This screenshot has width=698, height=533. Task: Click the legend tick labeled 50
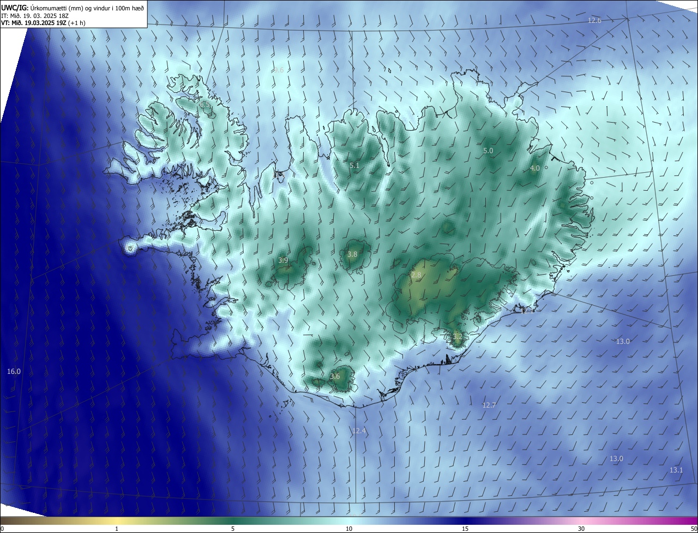(694, 529)
